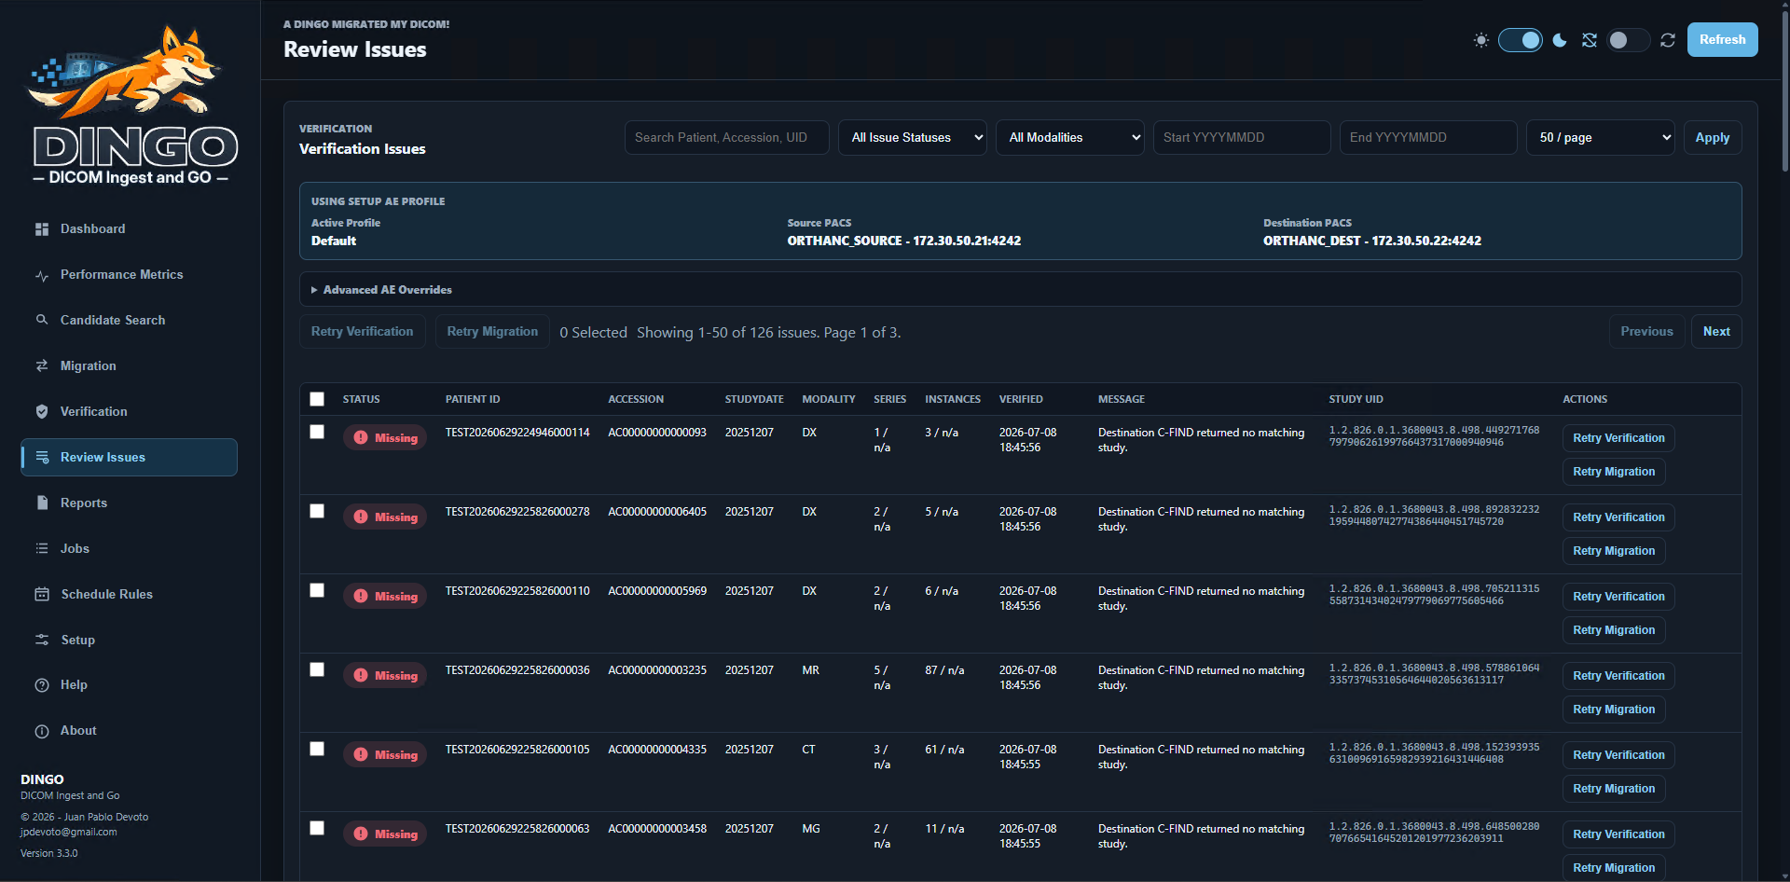The width and height of the screenshot is (1790, 882).
Task: Open the All Modalities dropdown
Action: click(1070, 138)
